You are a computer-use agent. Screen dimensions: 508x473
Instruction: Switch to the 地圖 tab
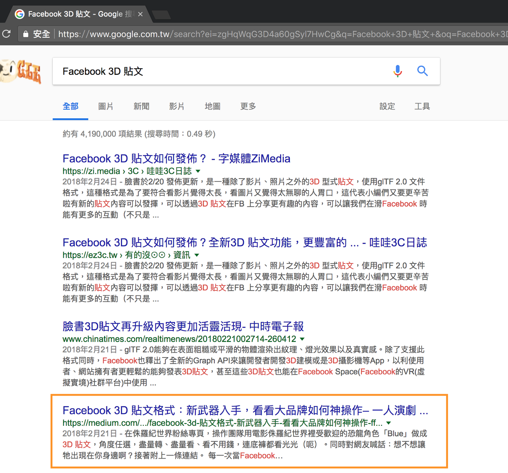[x=213, y=106]
